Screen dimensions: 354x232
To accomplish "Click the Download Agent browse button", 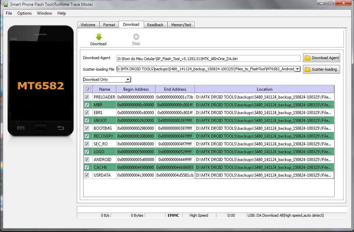I will [321, 58].
